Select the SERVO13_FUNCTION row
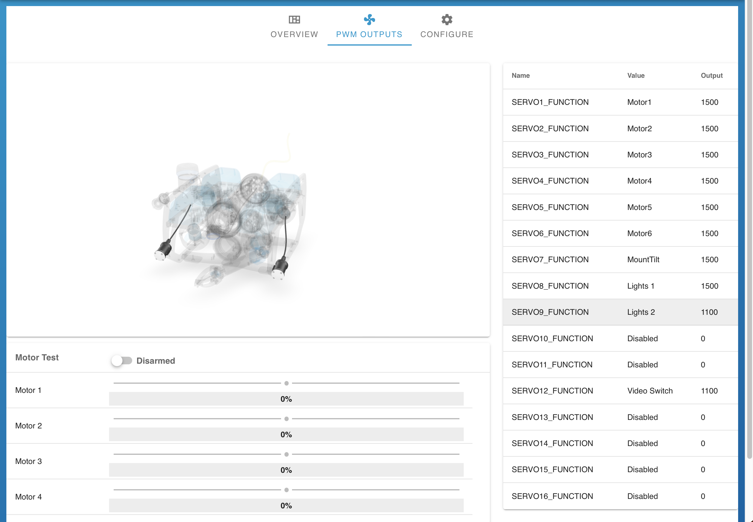 click(620, 417)
